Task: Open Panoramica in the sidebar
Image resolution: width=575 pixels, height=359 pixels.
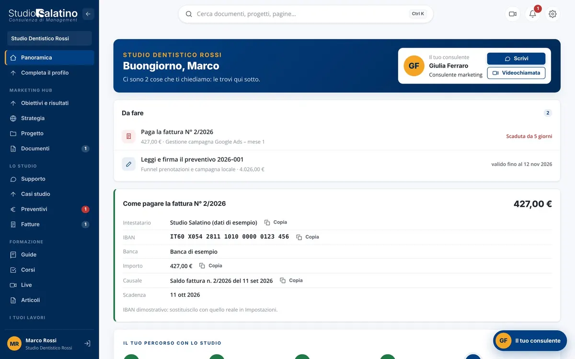Action: (49, 57)
